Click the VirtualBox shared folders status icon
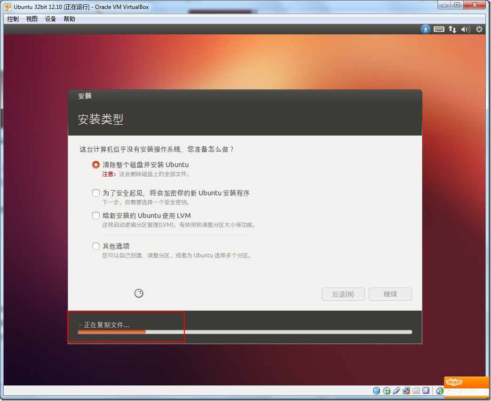 416,390
